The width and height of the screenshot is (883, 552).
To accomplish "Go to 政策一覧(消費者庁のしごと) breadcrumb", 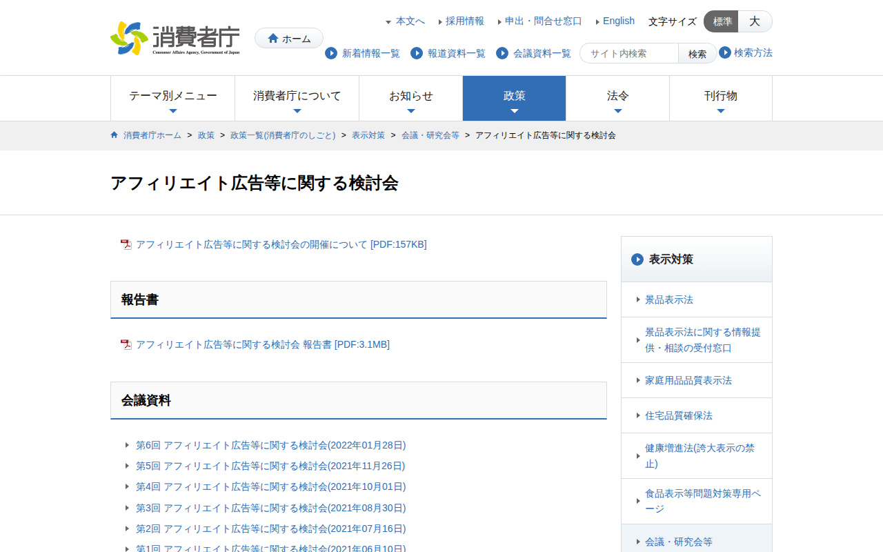I will click(283, 135).
